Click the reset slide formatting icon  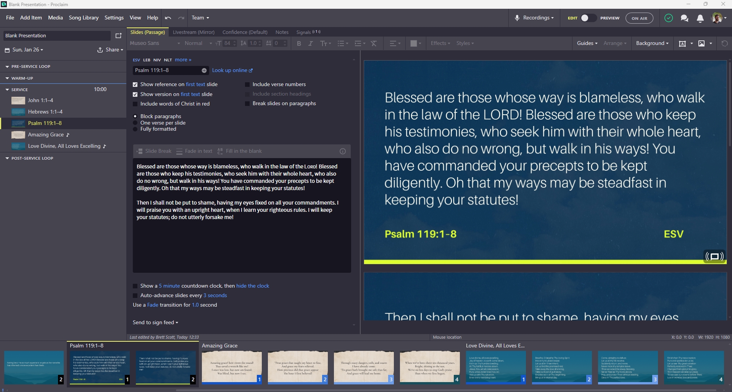coord(724,43)
